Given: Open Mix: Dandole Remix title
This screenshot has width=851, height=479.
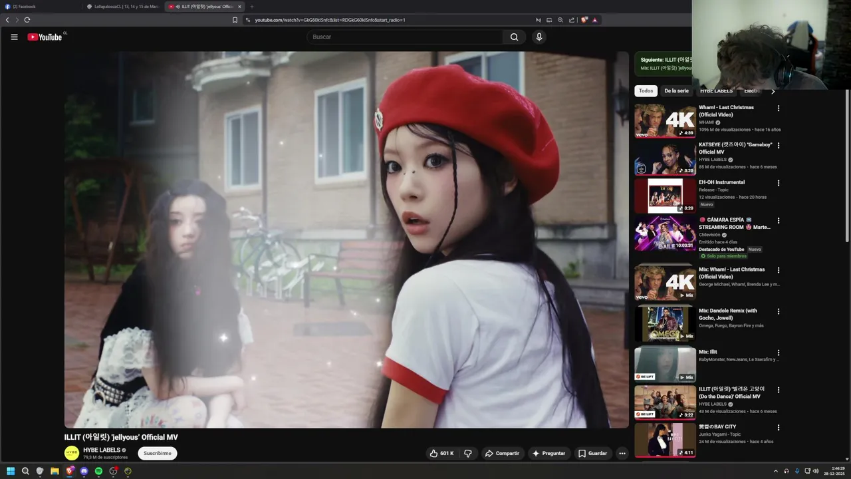Looking at the screenshot, I should [728, 314].
